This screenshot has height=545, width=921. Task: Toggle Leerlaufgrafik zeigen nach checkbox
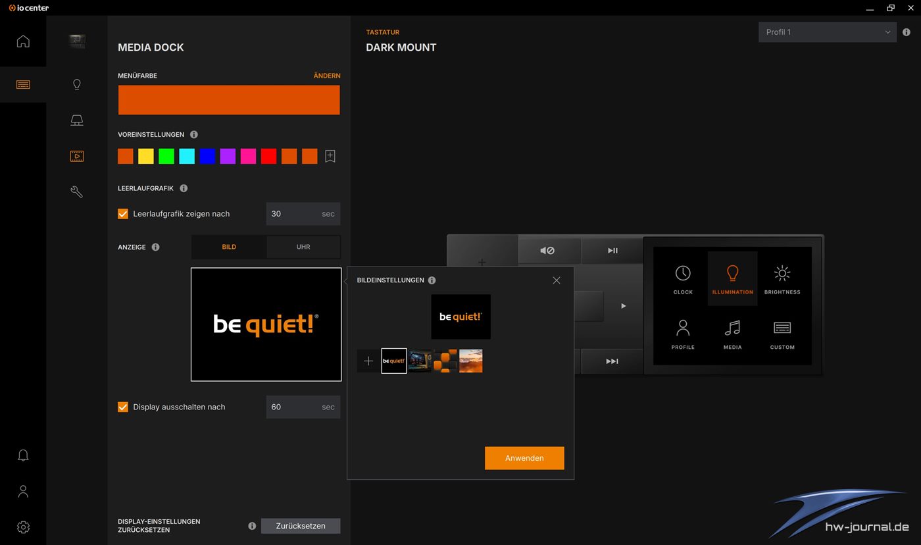click(123, 214)
